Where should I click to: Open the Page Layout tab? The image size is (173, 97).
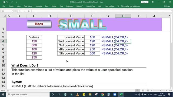click(28, 6)
